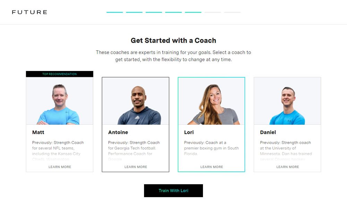Viewport: 347px width, 221px height.
Task: Click the Get Started with a Coach heading
Action: pyautogui.click(x=173, y=41)
